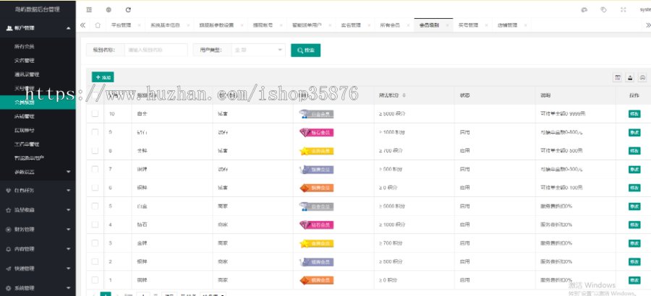Click the green 添加 button
Screen dimensions: 651x296
coord(103,77)
